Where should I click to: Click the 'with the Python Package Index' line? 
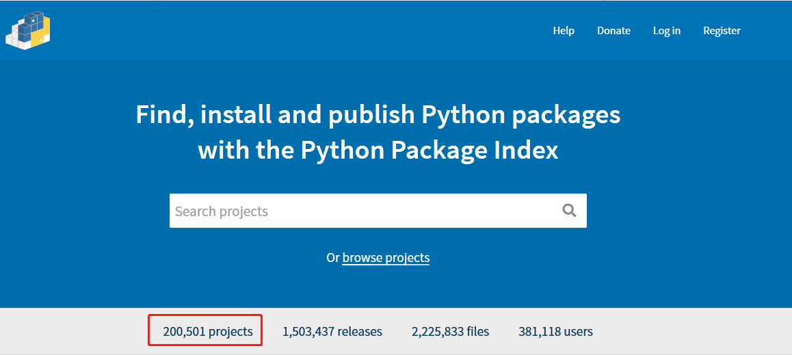pos(378,150)
